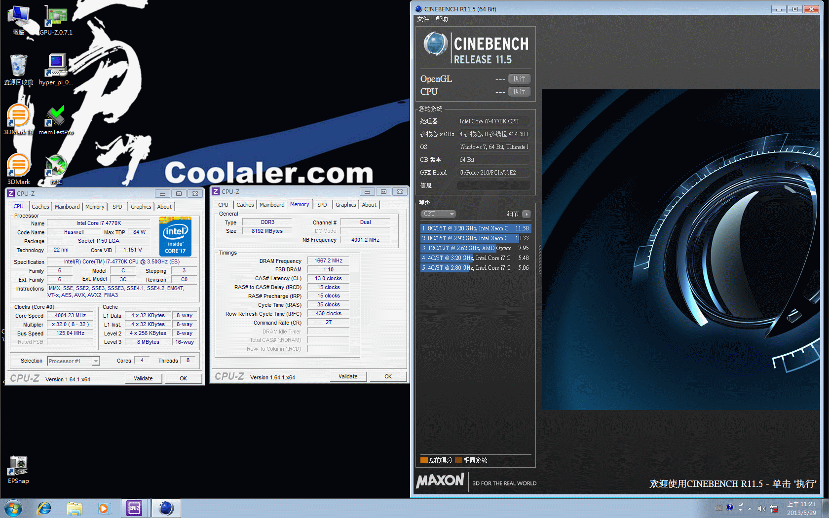Select ranking entry 4C/8T @ 3.20 GHz
The height and width of the screenshot is (518, 829).
point(476,258)
